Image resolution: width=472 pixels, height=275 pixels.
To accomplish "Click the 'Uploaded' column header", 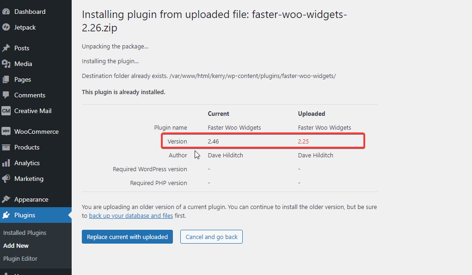I will pyautogui.click(x=312, y=114).
